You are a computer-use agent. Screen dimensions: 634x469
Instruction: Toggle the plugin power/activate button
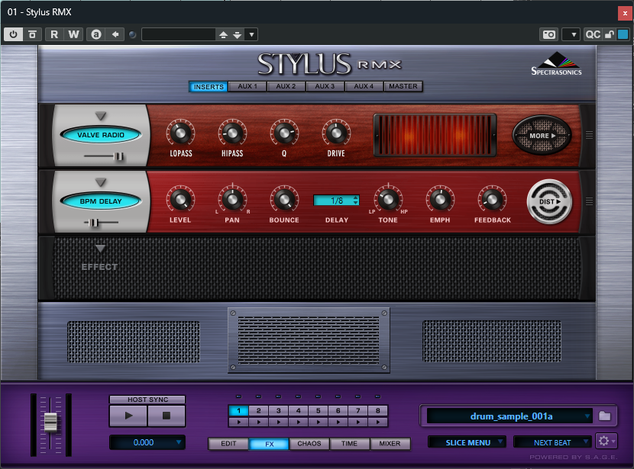point(13,34)
